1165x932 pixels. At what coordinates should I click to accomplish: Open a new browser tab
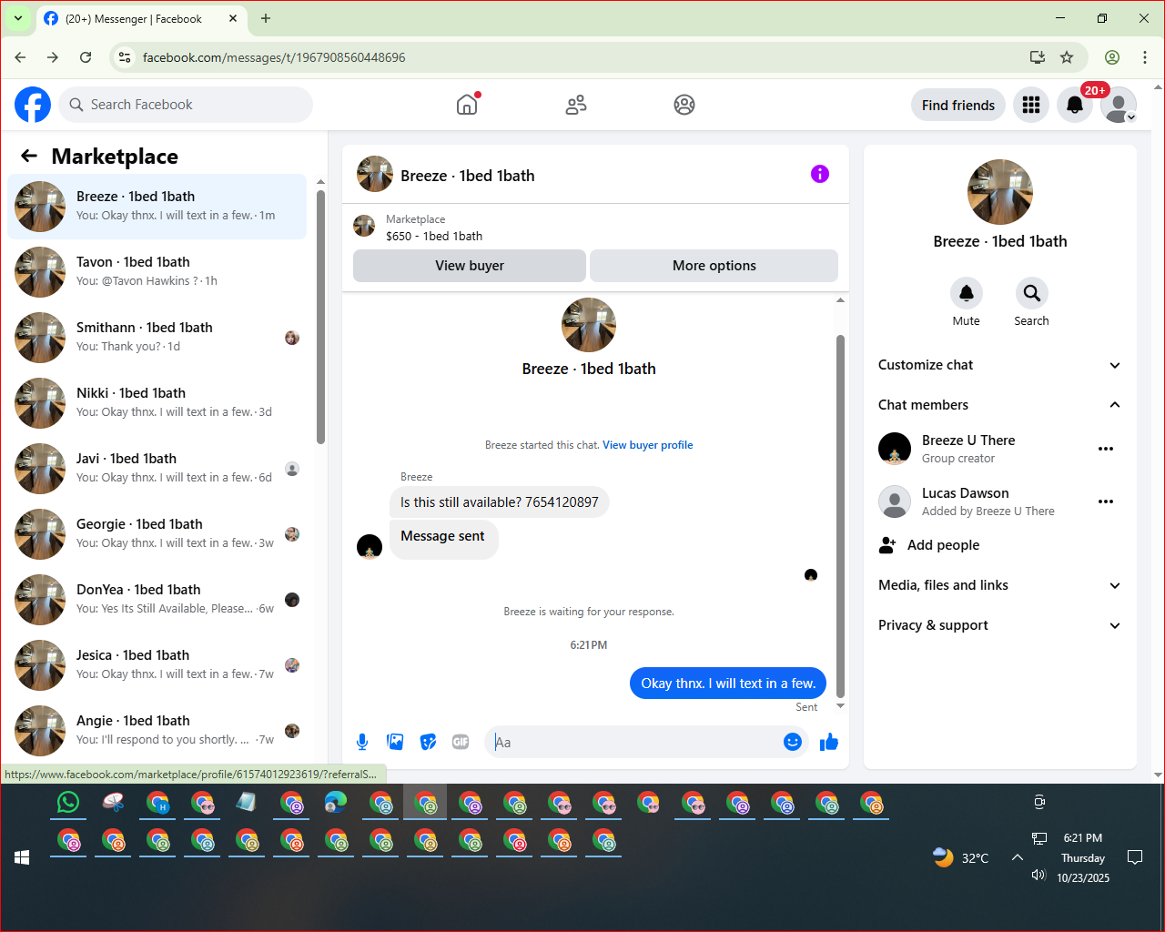coord(266,18)
